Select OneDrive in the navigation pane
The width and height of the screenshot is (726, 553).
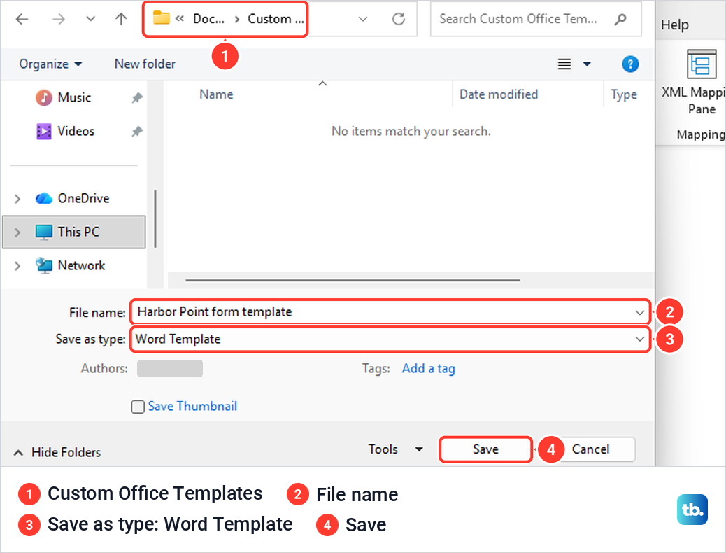pyautogui.click(x=83, y=198)
